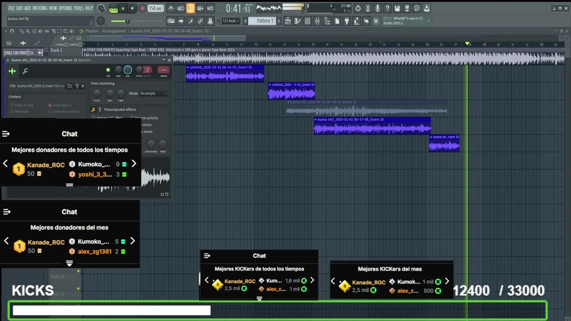Select the buena shit 06-57-08 audio clip

point(372,126)
